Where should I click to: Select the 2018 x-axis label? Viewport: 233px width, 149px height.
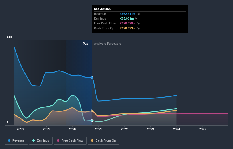tap(20, 129)
